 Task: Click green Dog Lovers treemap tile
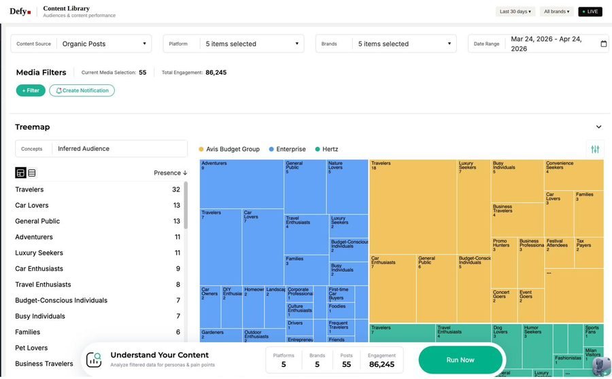pyautogui.click(x=506, y=345)
